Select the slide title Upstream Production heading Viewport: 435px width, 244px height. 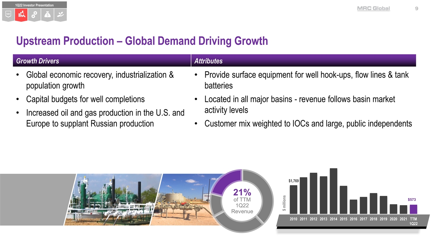pyautogui.click(x=142, y=41)
